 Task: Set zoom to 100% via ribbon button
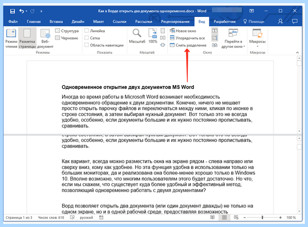(x=152, y=36)
